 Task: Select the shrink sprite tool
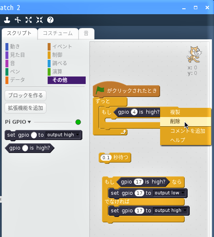tap(39, 20)
